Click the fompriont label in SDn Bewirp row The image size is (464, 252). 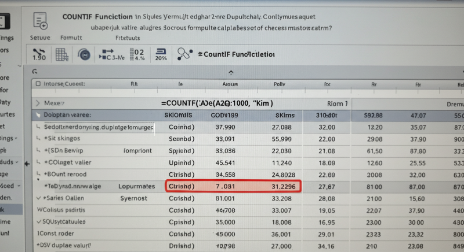(x=137, y=151)
